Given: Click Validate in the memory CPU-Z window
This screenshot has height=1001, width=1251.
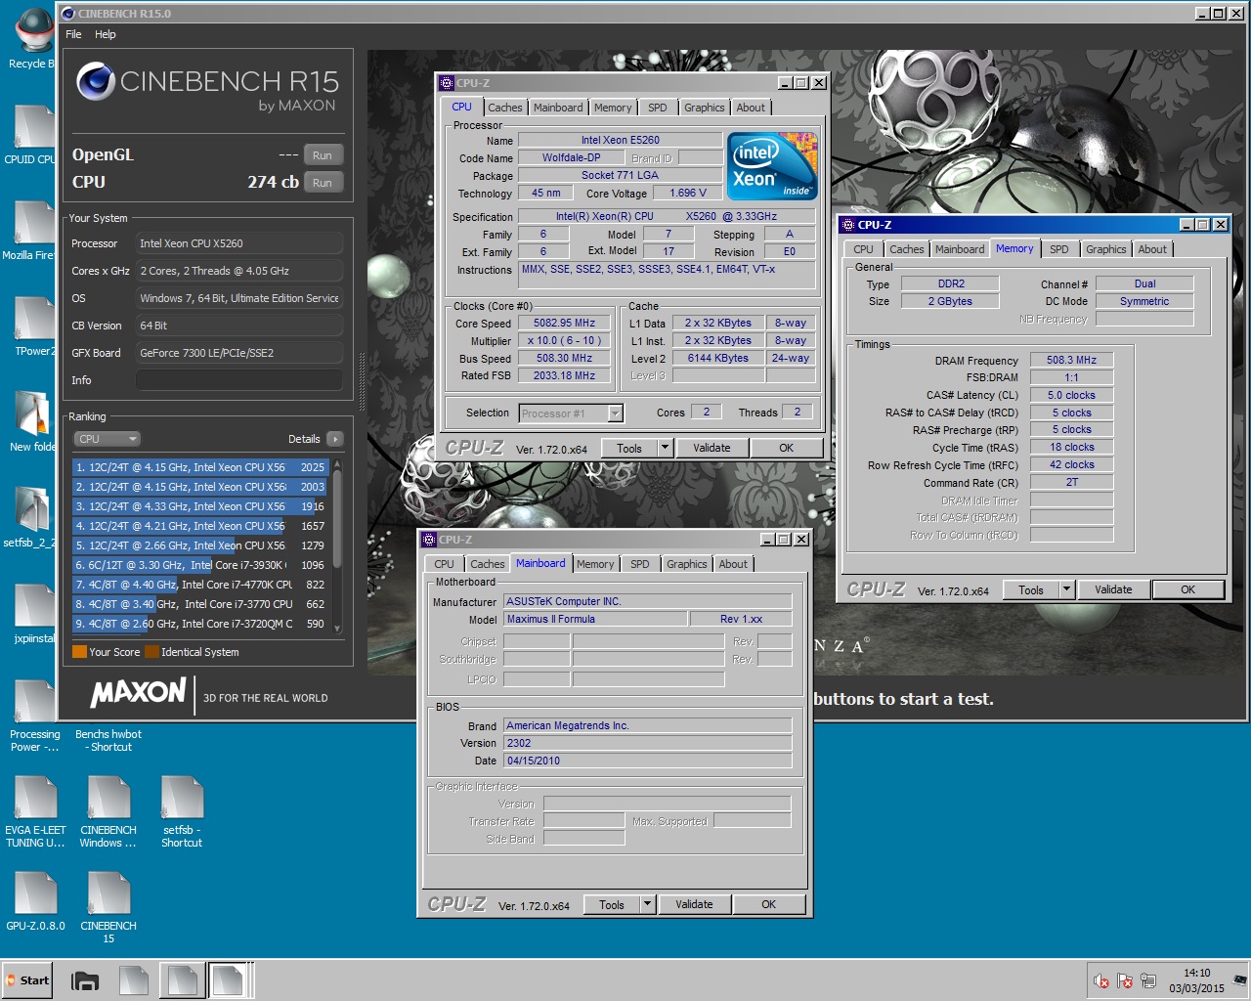Looking at the screenshot, I should pos(1113,589).
